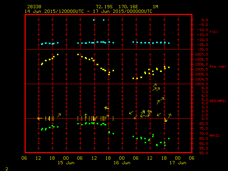Click the number 2 in bottom-left corner

point(7,168)
